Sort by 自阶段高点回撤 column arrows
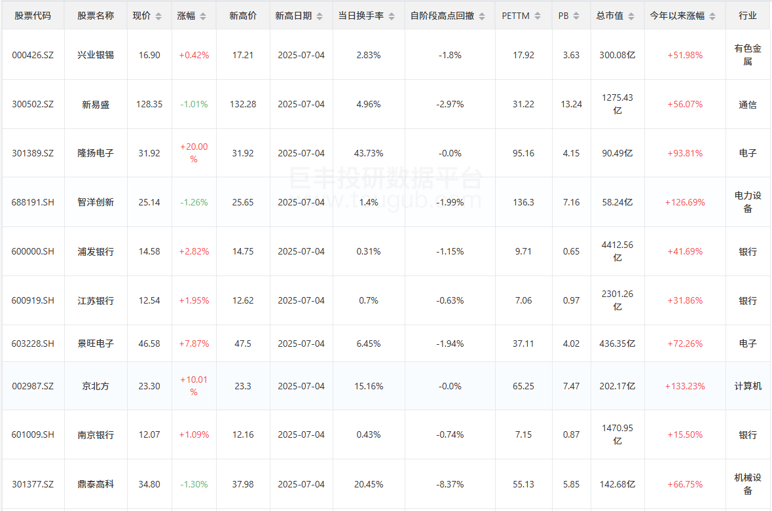Image resolution: width=772 pixels, height=511 pixels. 481,16
